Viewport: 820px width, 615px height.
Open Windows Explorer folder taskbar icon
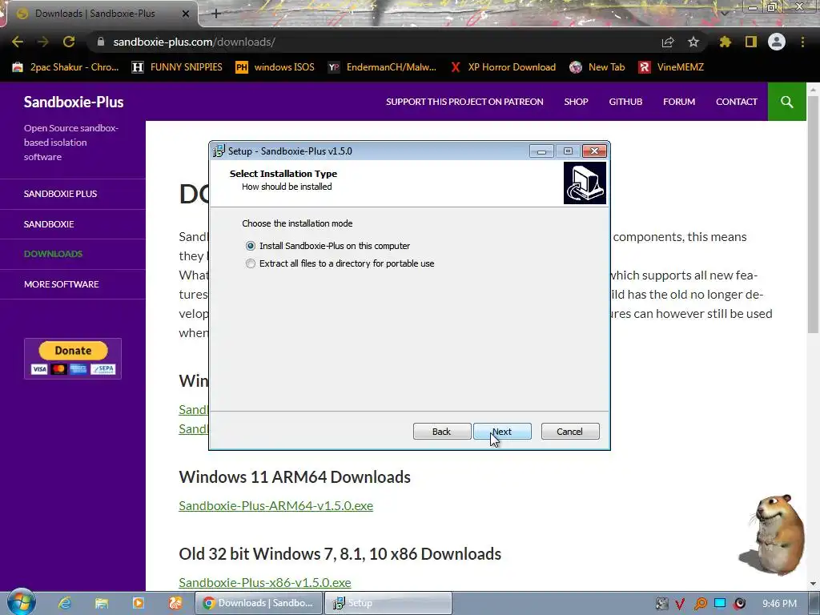tap(102, 603)
